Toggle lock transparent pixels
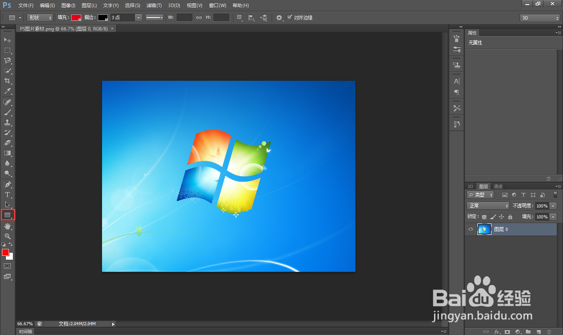The height and width of the screenshot is (335, 563). point(484,217)
